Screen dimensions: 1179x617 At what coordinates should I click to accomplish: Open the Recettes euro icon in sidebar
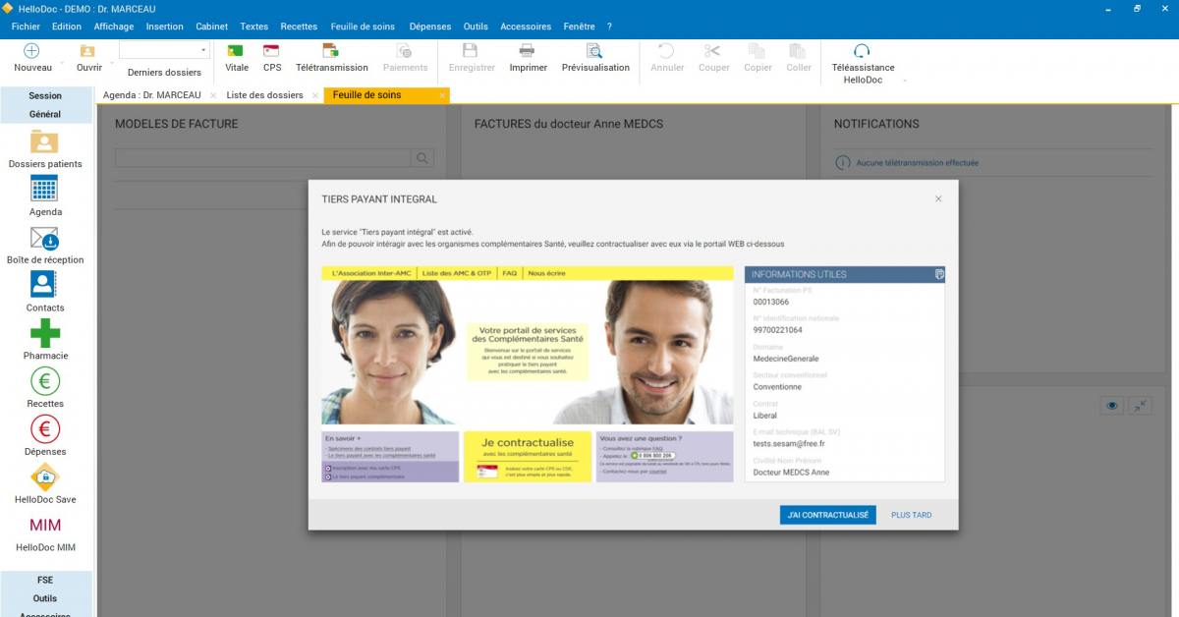pyautogui.click(x=44, y=383)
